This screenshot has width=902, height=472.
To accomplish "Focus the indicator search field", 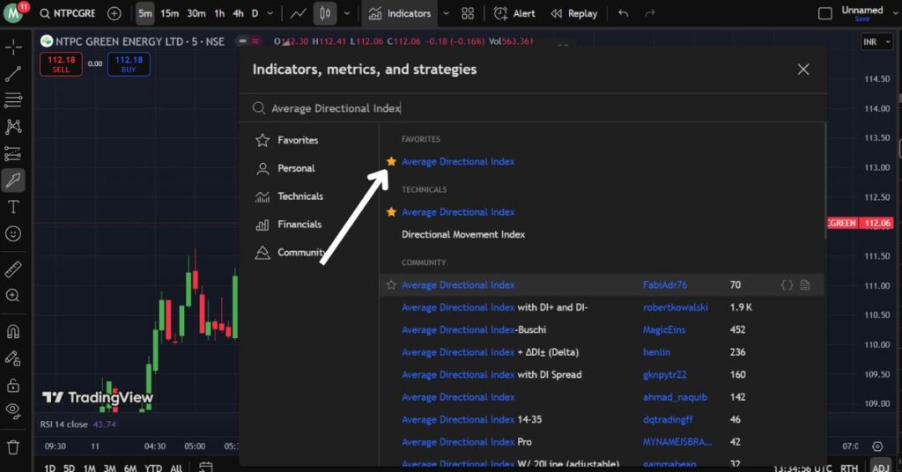I will coord(532,108).
